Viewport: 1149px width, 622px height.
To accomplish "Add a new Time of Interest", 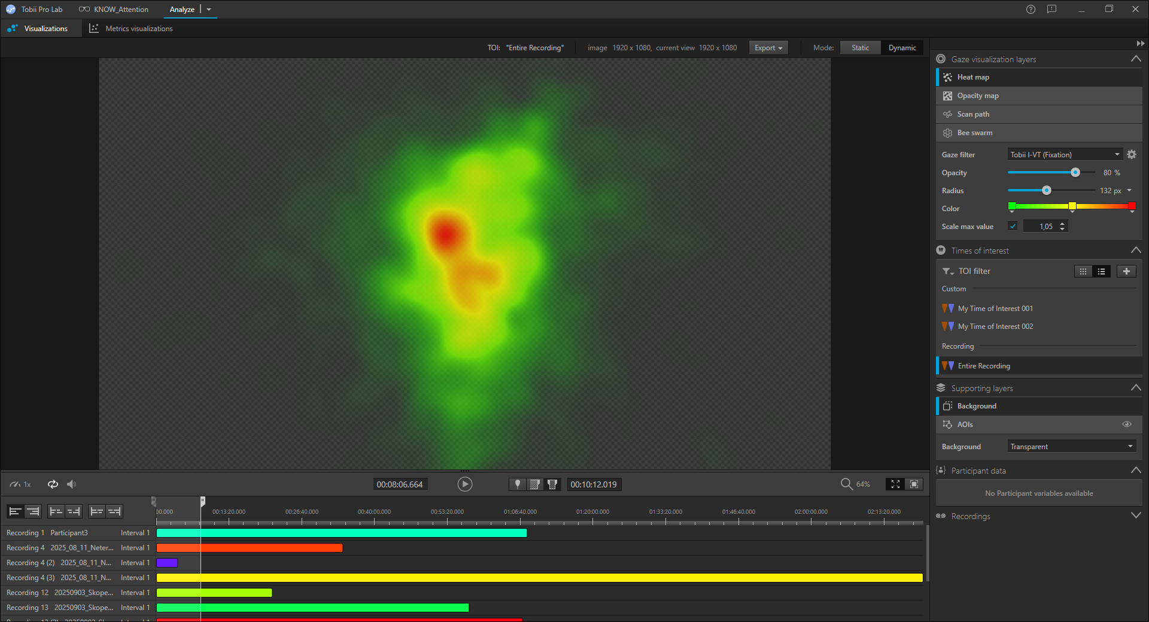I will [1126, 272].
